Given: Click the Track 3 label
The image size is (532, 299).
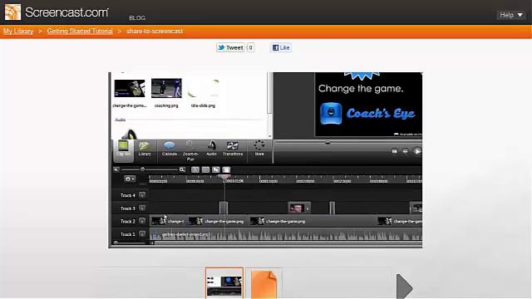Looking at the screenshot, I should pyautogui.click(x=127, y=208).
